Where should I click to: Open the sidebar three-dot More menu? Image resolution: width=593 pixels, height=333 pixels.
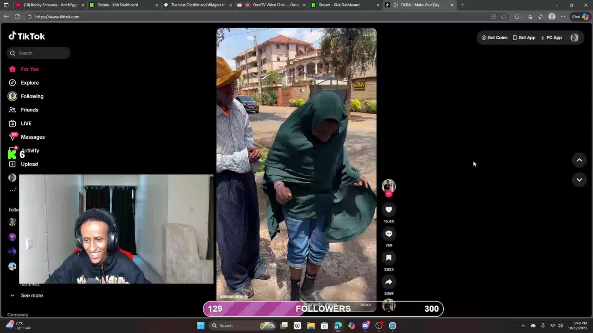13,191
